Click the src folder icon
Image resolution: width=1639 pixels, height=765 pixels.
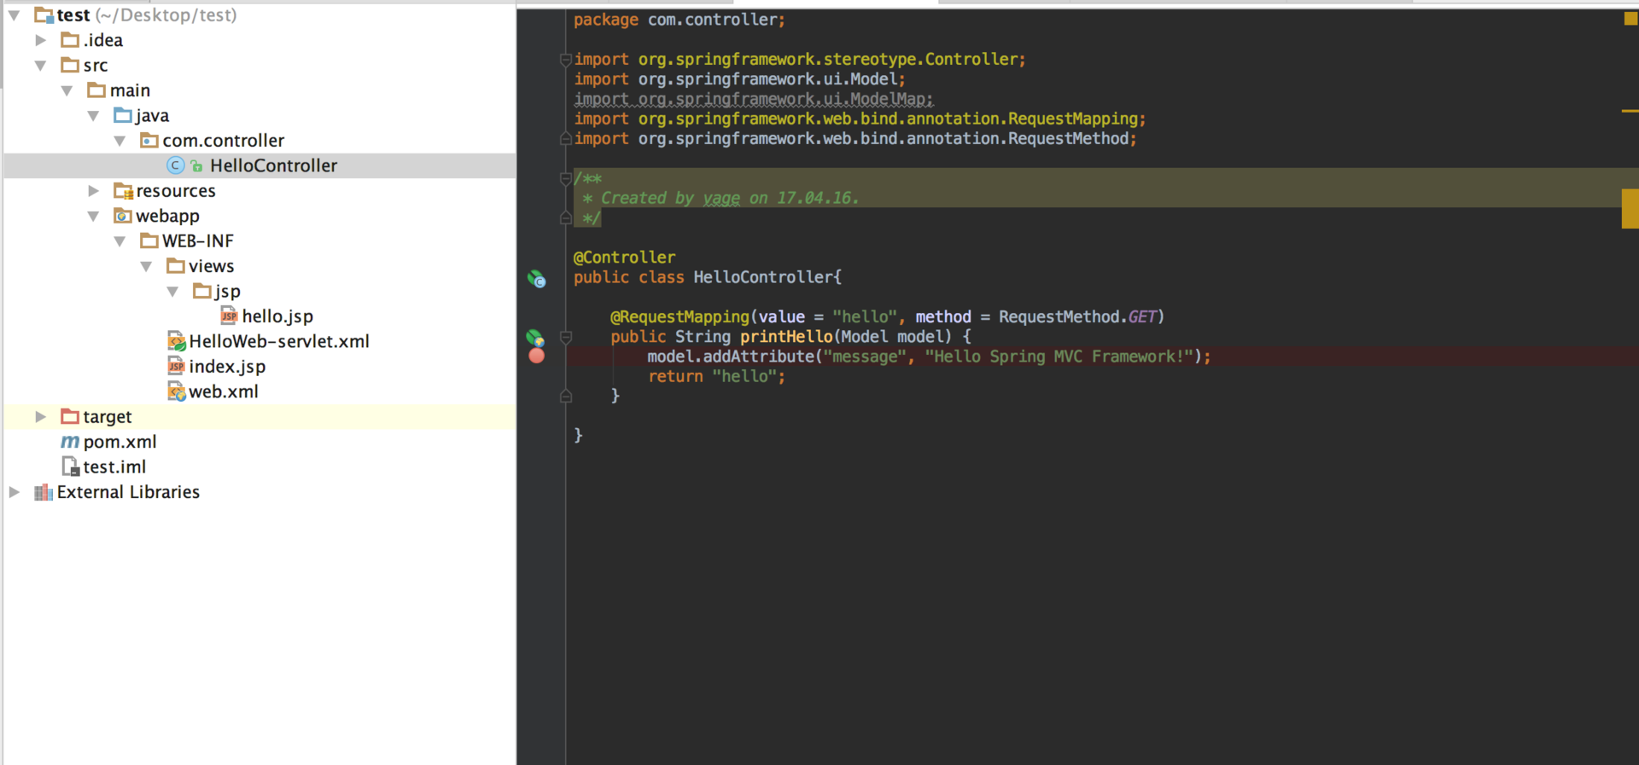click(x=70, y=65)
